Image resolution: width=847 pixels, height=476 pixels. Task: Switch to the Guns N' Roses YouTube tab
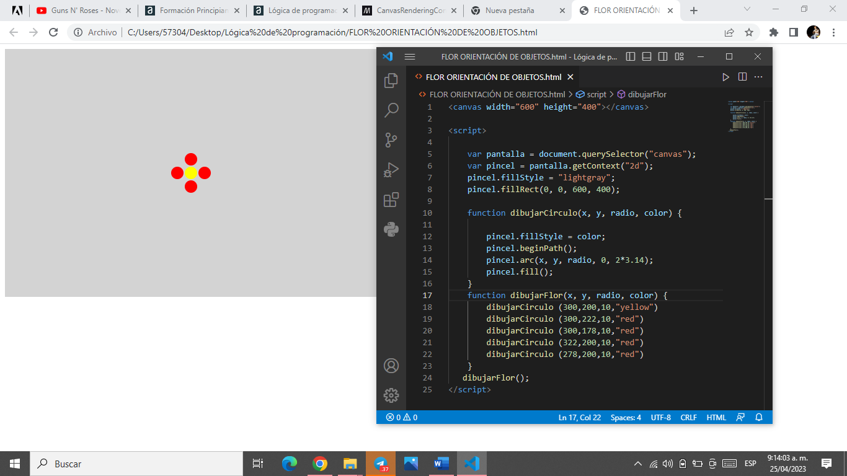(85, 11)
